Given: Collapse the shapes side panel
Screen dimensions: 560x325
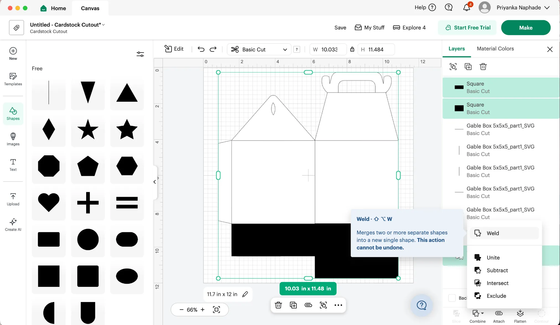Looking at the screenshot, I should (155, 182).
